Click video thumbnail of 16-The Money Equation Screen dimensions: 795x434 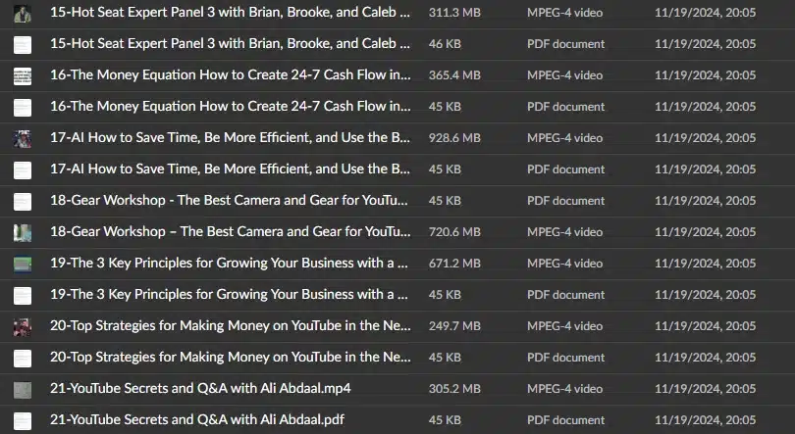point(23,76)
